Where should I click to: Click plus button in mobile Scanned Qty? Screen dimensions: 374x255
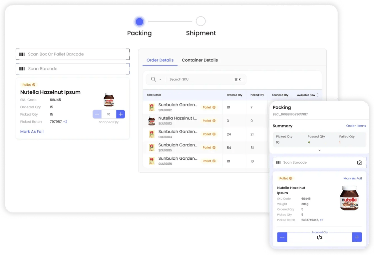[x=357, y=237]
